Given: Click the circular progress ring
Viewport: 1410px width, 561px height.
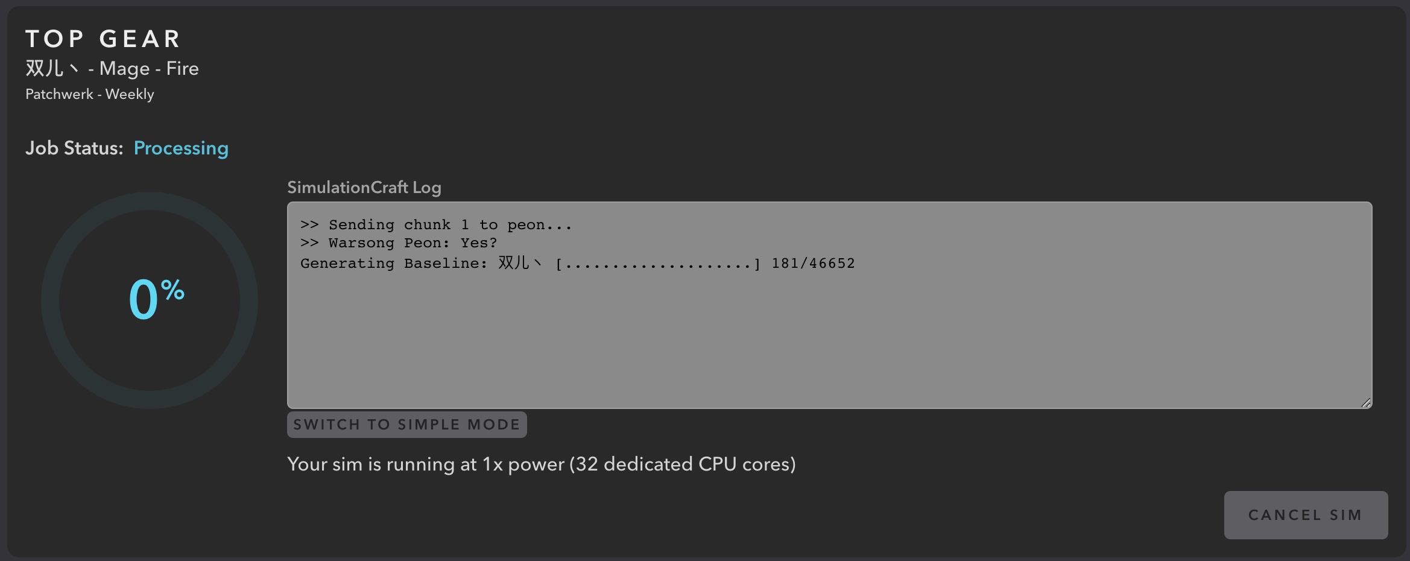Looking at the screenshot, I should click(150, 201).
